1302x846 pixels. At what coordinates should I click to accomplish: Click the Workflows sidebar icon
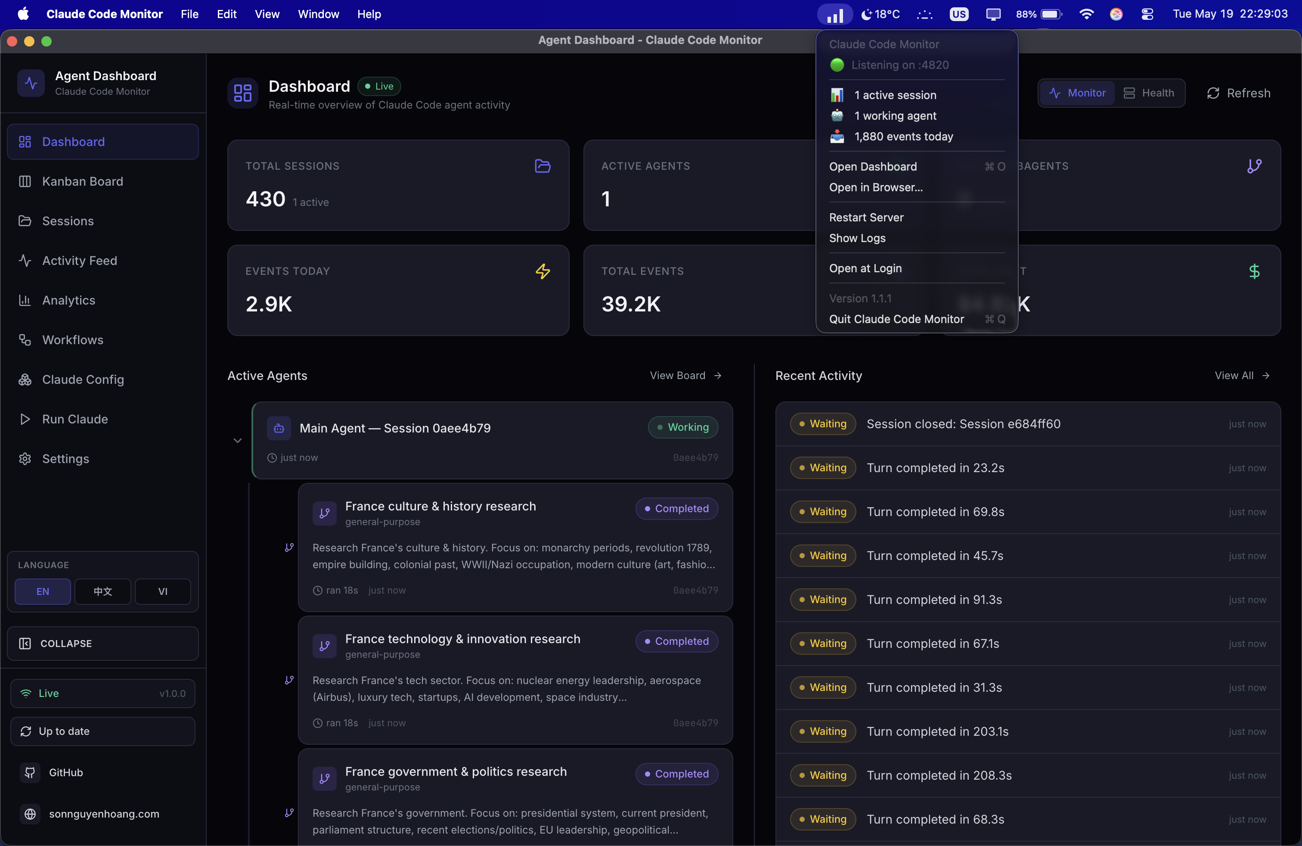pos(25,340)
